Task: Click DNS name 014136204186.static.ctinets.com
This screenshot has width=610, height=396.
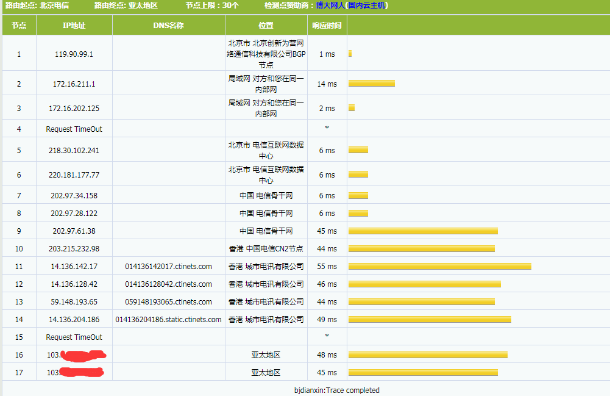Action: click(168, 320)
